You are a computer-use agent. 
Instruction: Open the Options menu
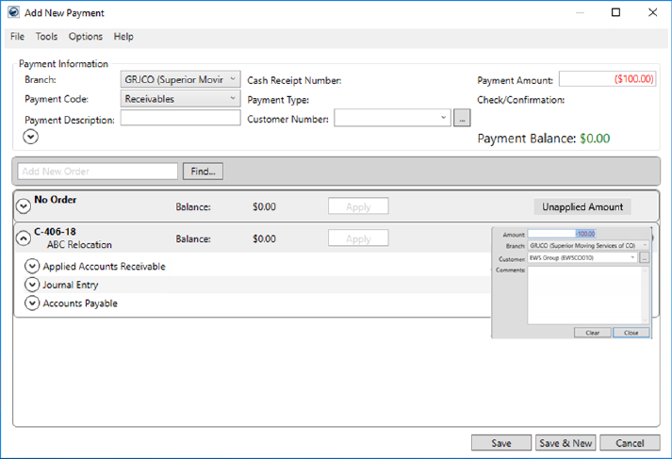pos(86,37)
